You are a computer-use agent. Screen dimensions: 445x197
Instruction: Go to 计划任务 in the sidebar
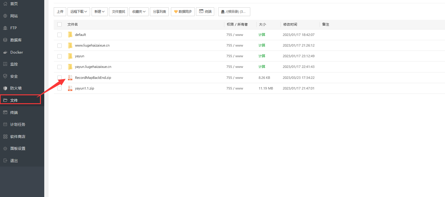point(18,125)
